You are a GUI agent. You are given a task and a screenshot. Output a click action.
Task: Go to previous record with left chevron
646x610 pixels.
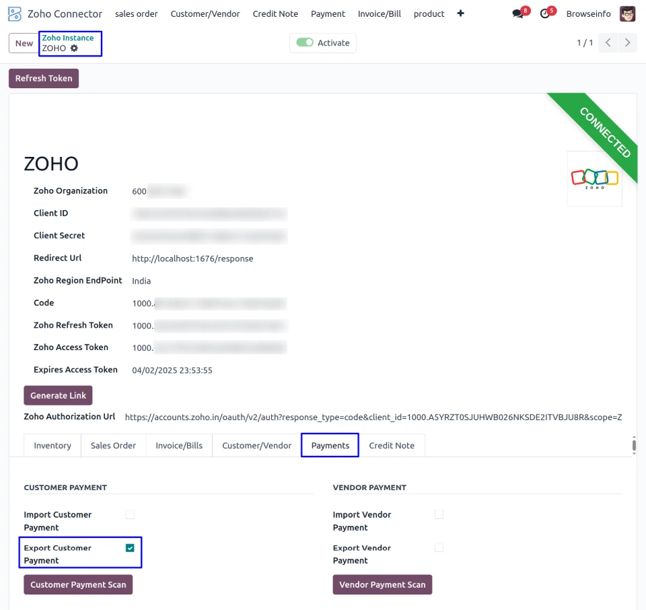(608, 43)
